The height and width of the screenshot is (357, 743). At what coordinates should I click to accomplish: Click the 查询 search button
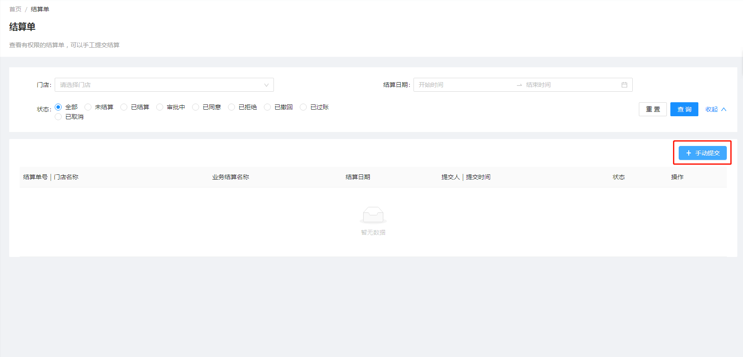[684, 109]
